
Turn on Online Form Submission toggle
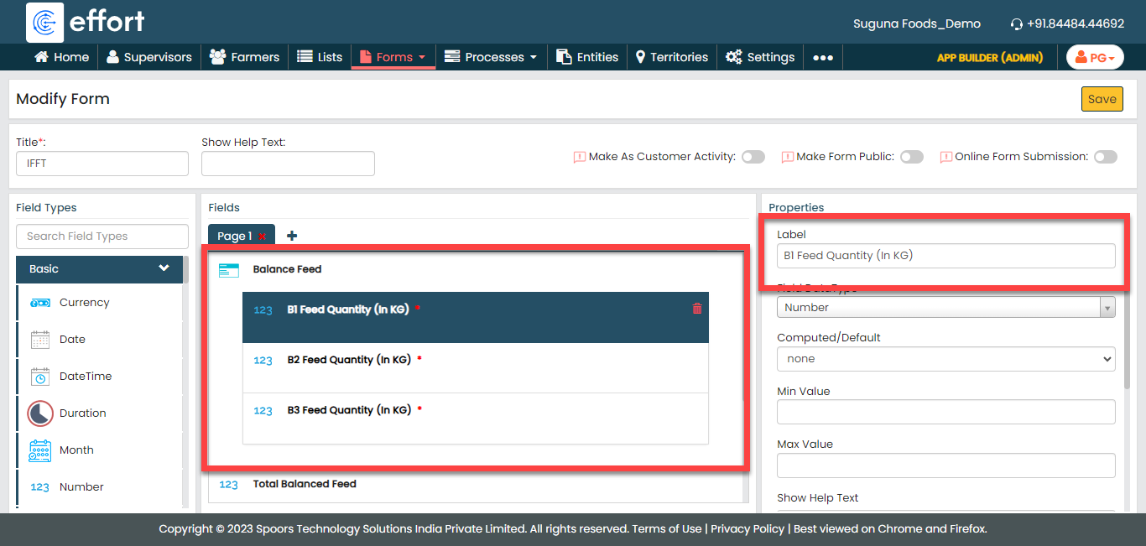coord(1105,157)
